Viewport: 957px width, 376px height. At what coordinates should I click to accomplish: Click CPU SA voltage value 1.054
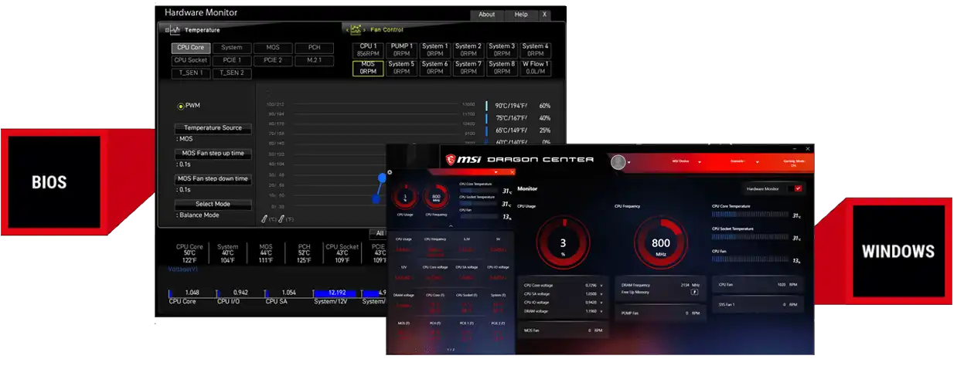(289, 293)
